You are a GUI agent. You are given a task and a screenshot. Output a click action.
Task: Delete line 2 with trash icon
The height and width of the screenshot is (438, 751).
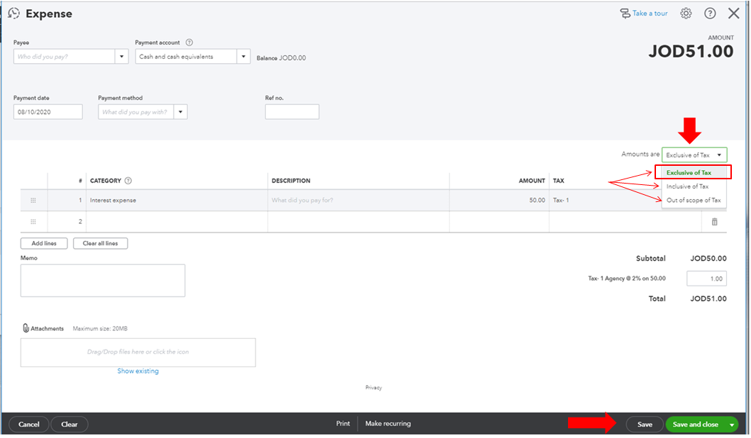(714, 222)
